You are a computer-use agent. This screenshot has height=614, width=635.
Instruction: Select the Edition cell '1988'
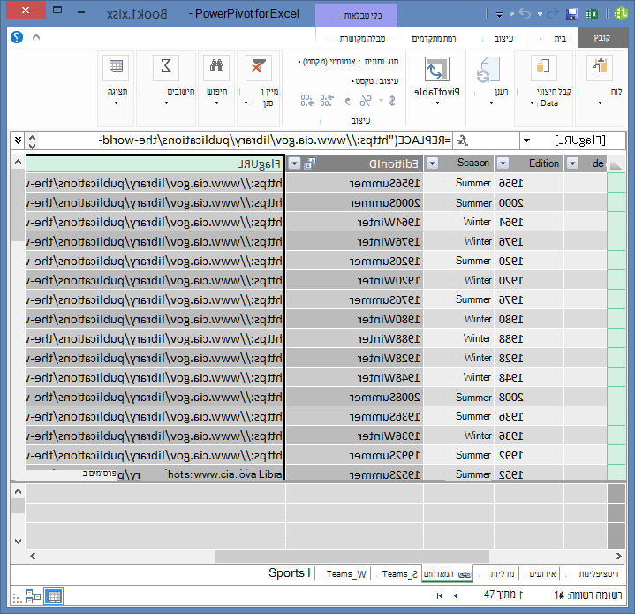click(528, 338)
